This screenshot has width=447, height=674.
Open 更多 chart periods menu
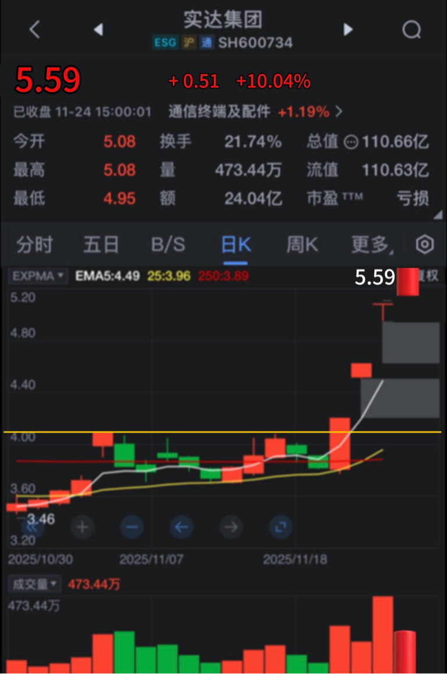(x=372, y=244)
